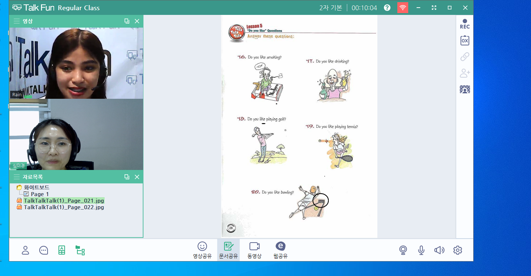
Task: Open the chat bubble icon
Action: point(44,250)
